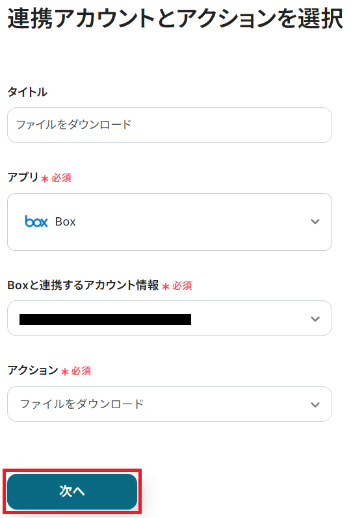Expand the アプリ dropdown chevron arrow
Viewport: 351px width, 518px height.
click(x=315, y=222)
